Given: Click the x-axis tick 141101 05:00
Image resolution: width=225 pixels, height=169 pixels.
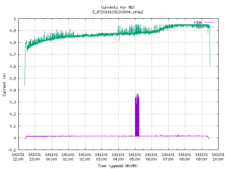Looking at the screenshot, I should tap(135, 157).
